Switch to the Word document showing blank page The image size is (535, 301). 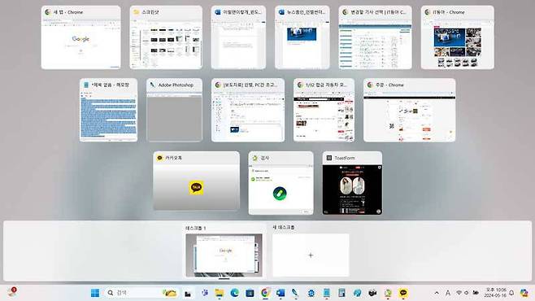click(238, 37)
